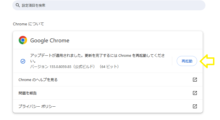Click the magnifier search icon
Viewport: 220px width, 120px height.
pyautogui.click(x=18, y=5)
